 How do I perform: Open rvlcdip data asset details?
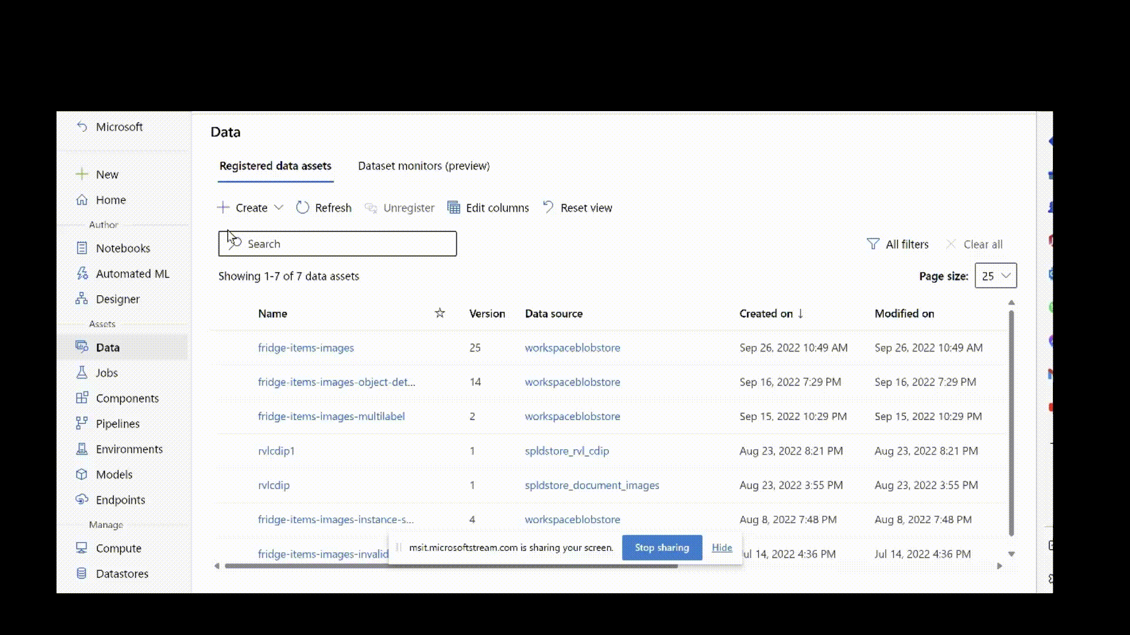(x=273, y=484)
